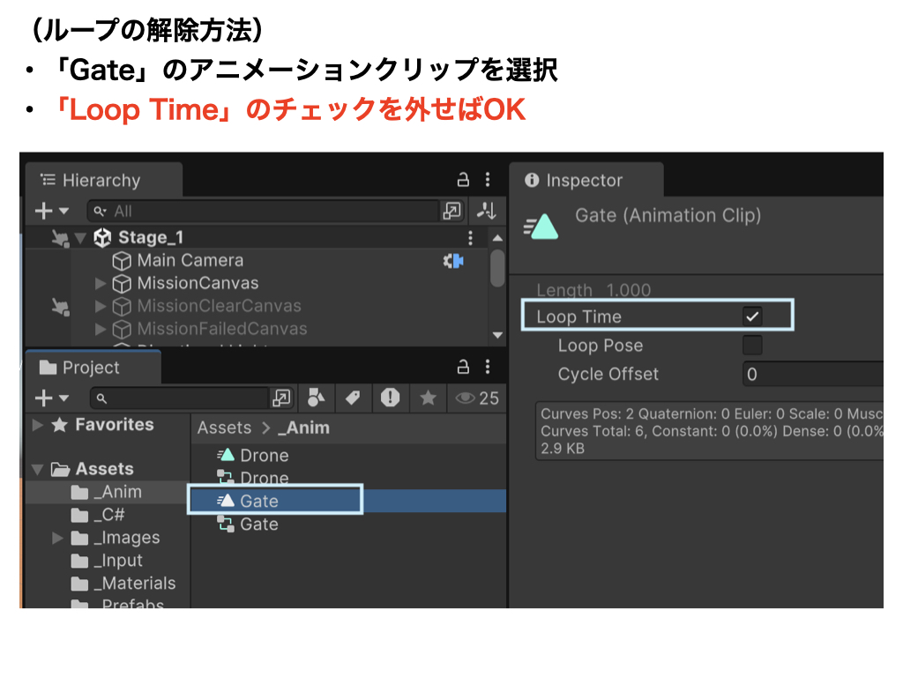Expand the MissionCanvas object in hierarchy
903x677 pixels.
tap(101, 284)
